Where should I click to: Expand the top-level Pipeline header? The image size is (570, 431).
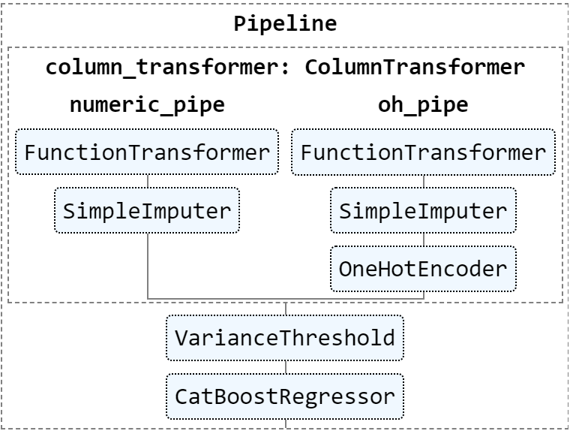[x=285, y=24]
